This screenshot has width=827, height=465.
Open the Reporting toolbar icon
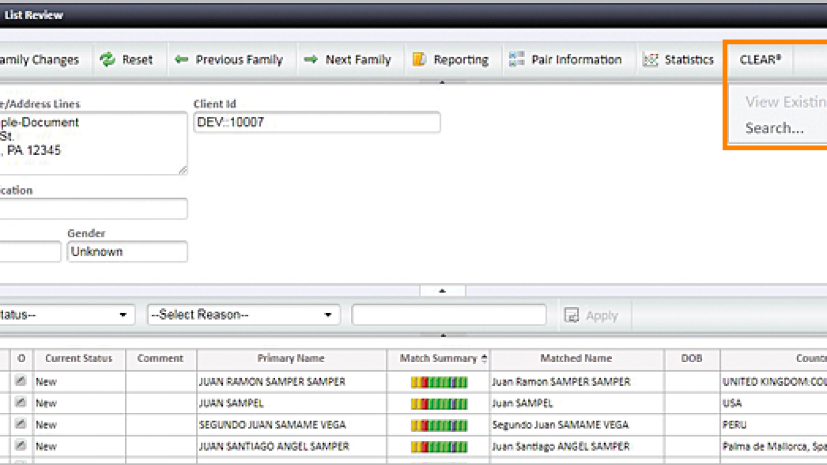pyautogui.click(x=419, y=59)
